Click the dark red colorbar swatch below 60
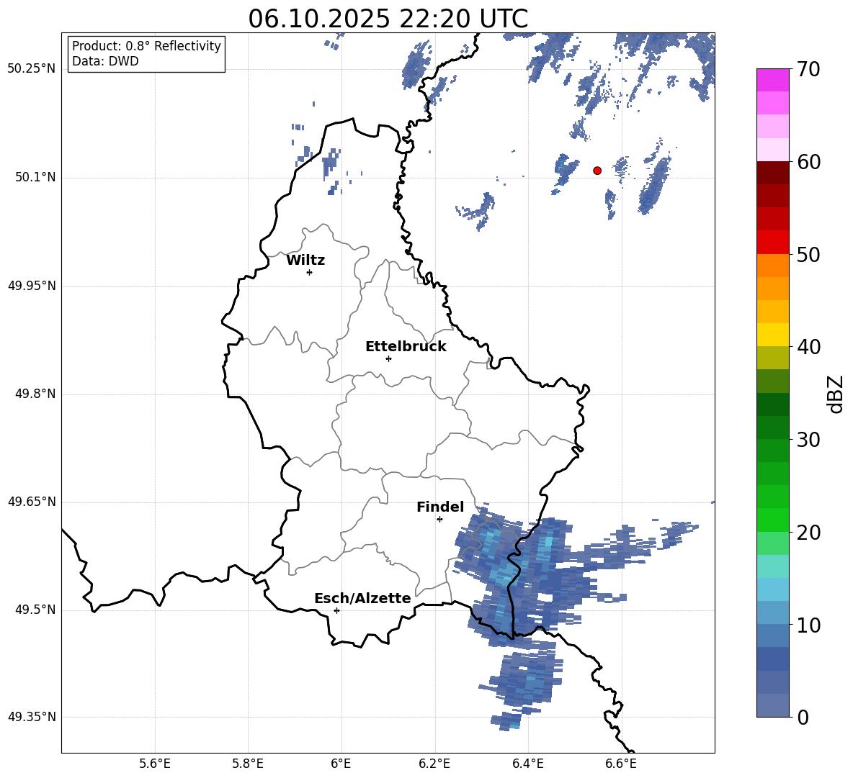 point(772,173)
